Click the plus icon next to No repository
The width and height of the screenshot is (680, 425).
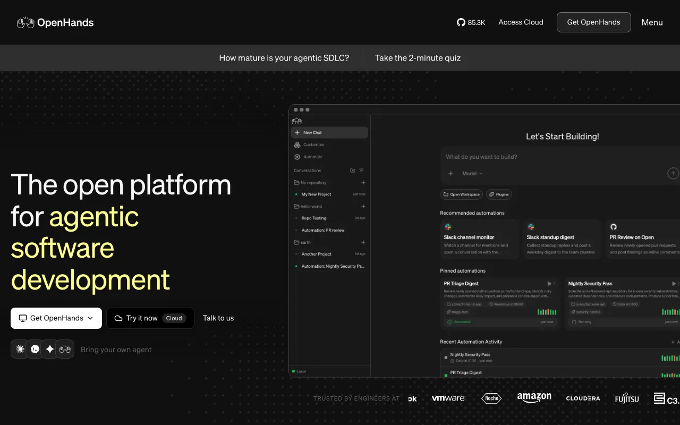click(363, 183)
